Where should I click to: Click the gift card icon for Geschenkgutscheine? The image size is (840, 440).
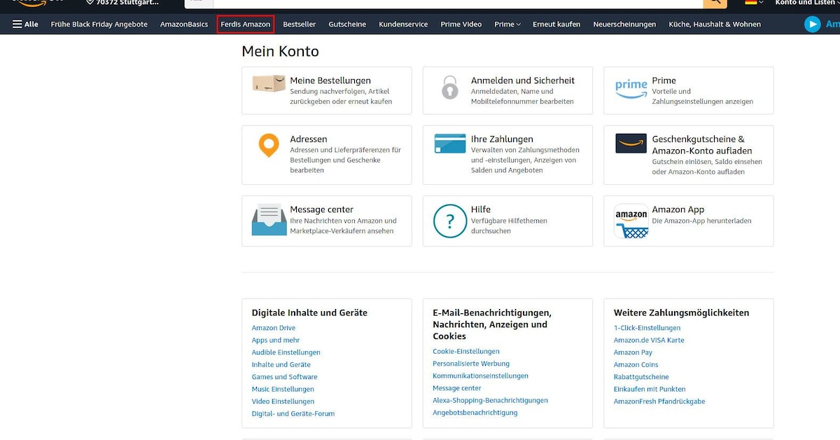(x=631, y=143)
